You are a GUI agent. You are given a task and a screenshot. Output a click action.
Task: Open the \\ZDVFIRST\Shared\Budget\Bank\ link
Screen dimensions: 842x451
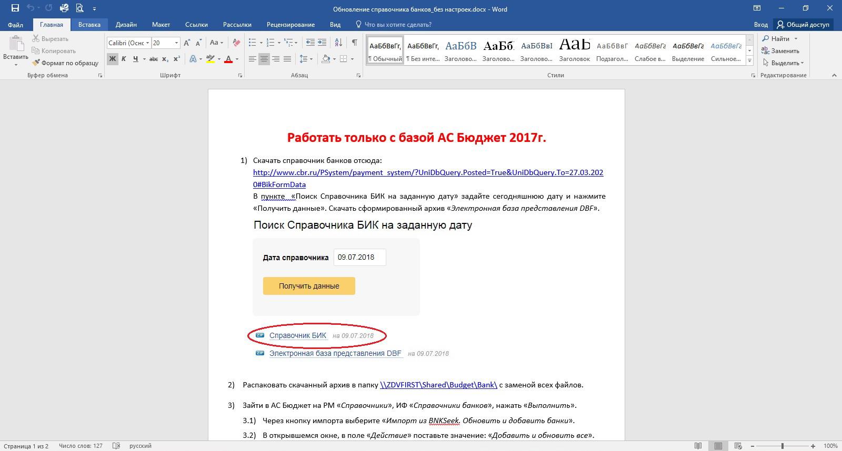pos(438,385)
